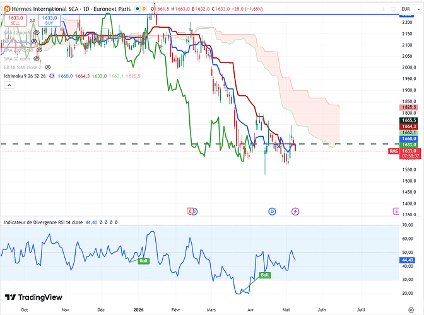Open chart settings gear icon
Viewport: 424px width, 315px height.
(x=411, y=309)
